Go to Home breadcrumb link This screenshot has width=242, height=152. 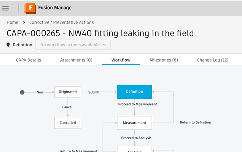point(12,22)
